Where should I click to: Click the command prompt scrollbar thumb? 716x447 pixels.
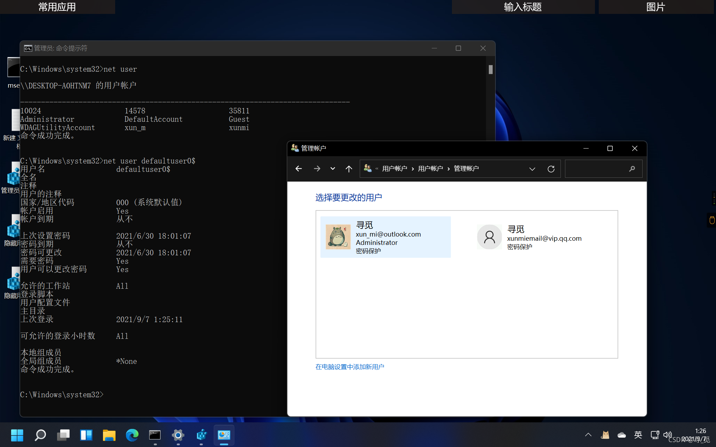pyautogui.click(x=491, y=70)
